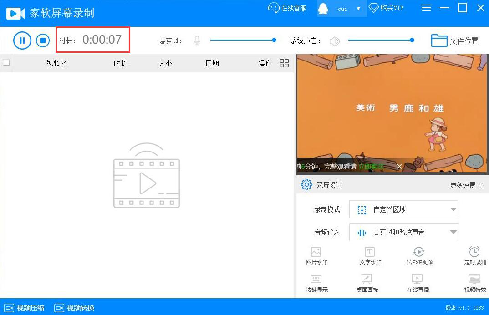The height and width of the screenshot is (315, 489).
Task: Switch video list to grid view
Action: coord(284,63)
